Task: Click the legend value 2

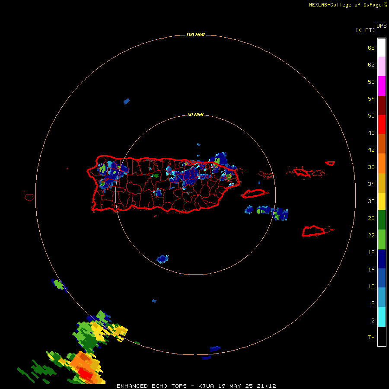Action: (x=373, y=321)
